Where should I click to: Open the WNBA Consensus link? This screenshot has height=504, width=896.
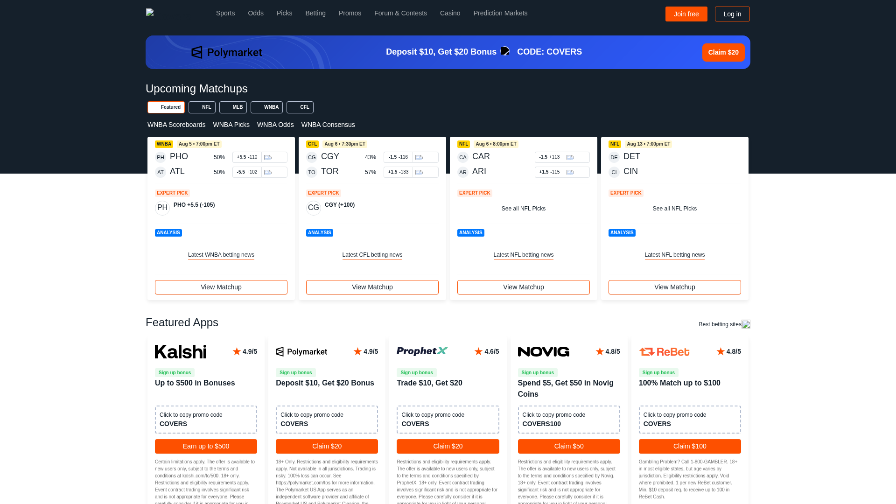328,125
